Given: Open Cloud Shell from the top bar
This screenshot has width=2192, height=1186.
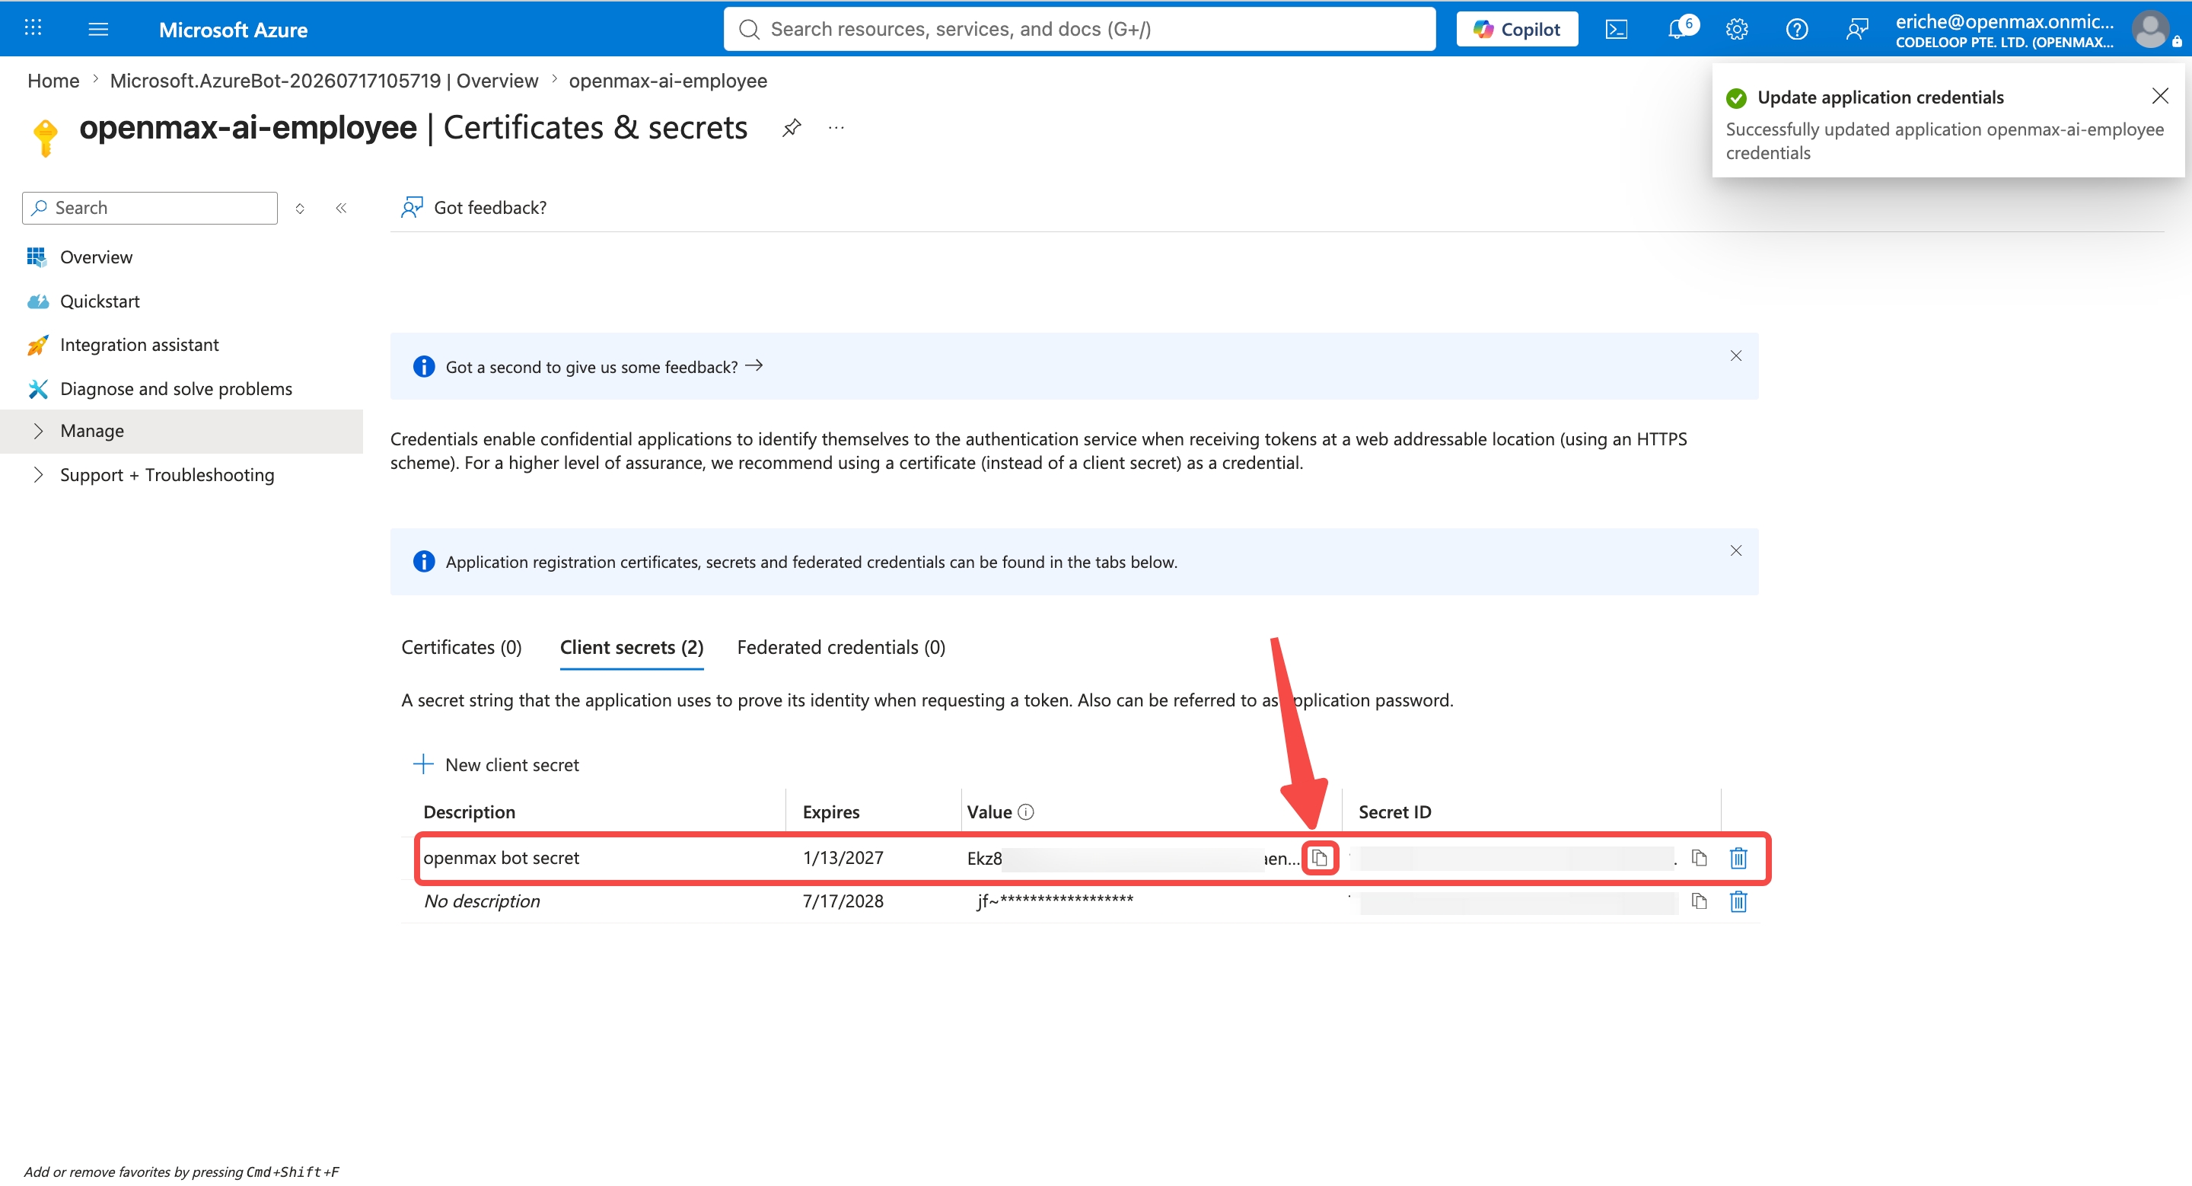Looking at the screenshot, I should [x=1616, y=29].
